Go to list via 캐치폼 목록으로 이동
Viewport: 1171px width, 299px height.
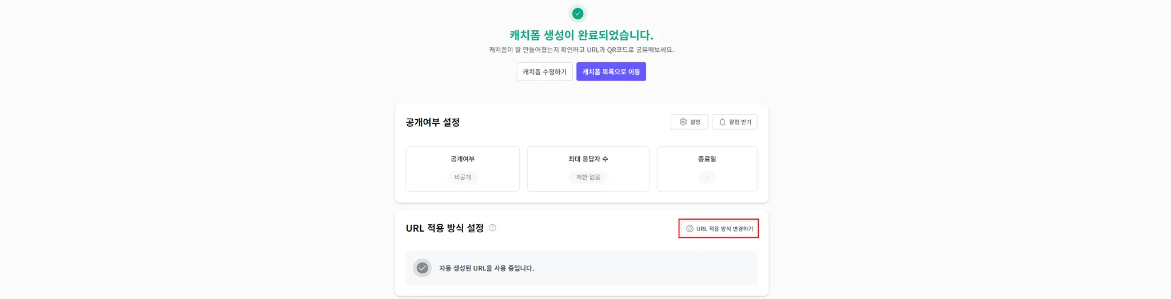click(x=611, y=72)
